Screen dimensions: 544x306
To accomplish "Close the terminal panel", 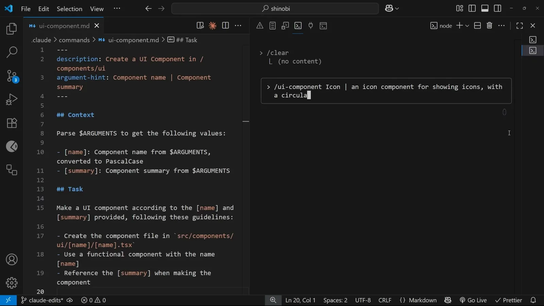I will click(533, 26).
